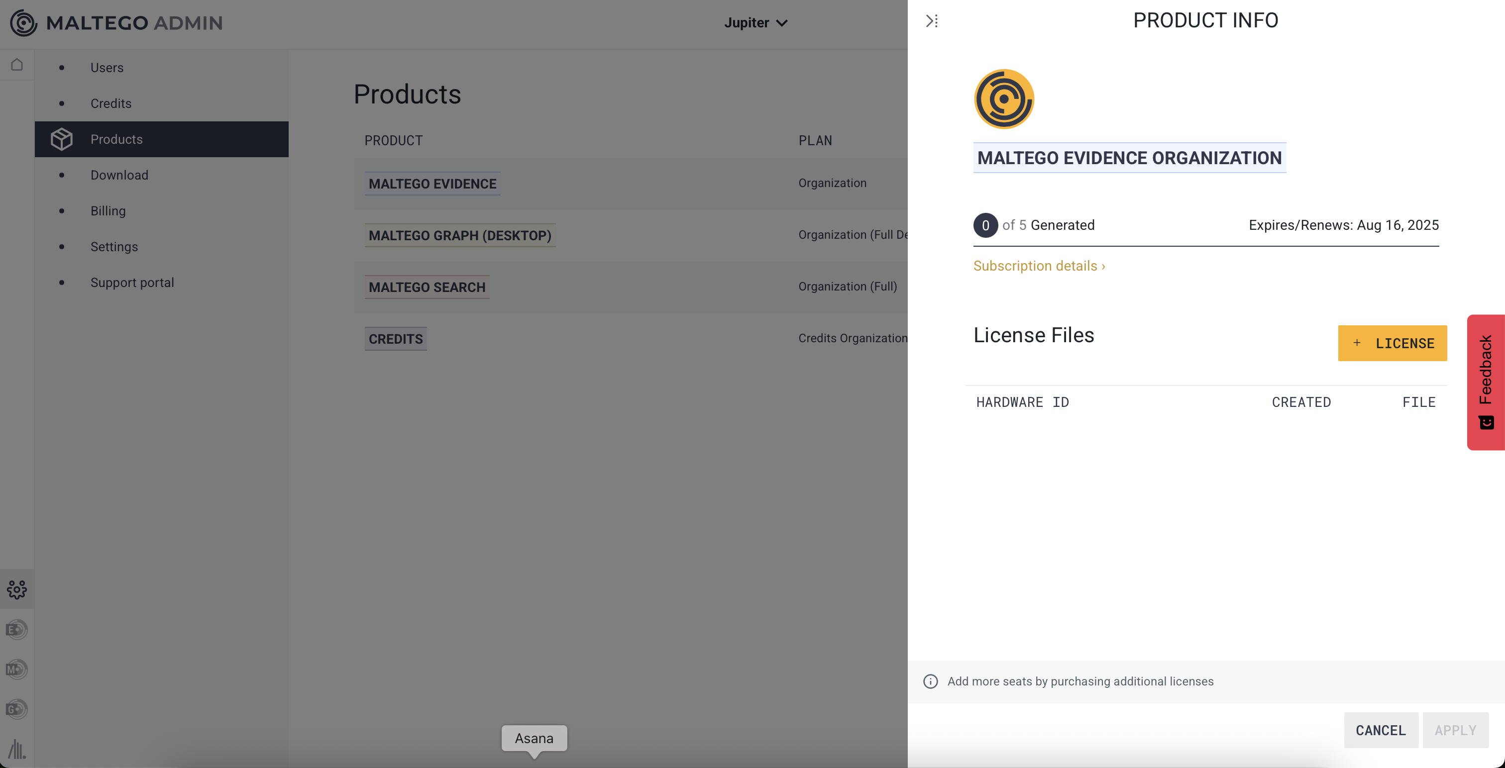Click Add more seats by purchasing text
Viewport: 1505px width, 768px height.
pyautogui.click(x=1080, y=681)
